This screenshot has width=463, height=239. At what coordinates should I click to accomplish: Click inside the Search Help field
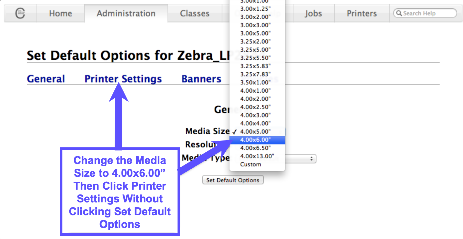pyautogui.click(x=425, y=13)
